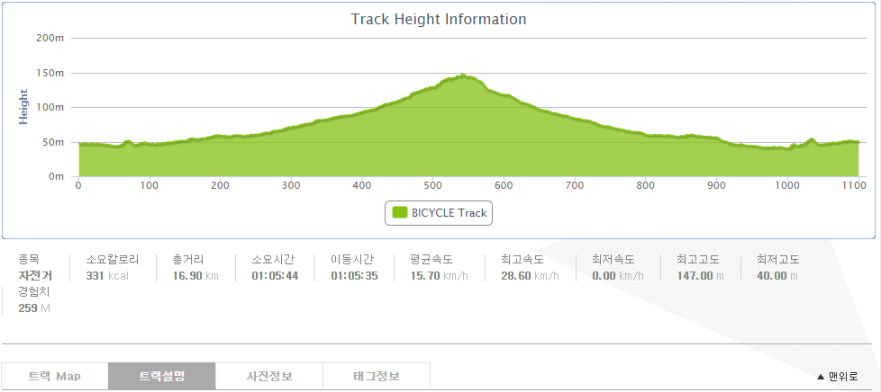Click the vertical Height axis title
The image size is (881, 392).
point(24,106)
